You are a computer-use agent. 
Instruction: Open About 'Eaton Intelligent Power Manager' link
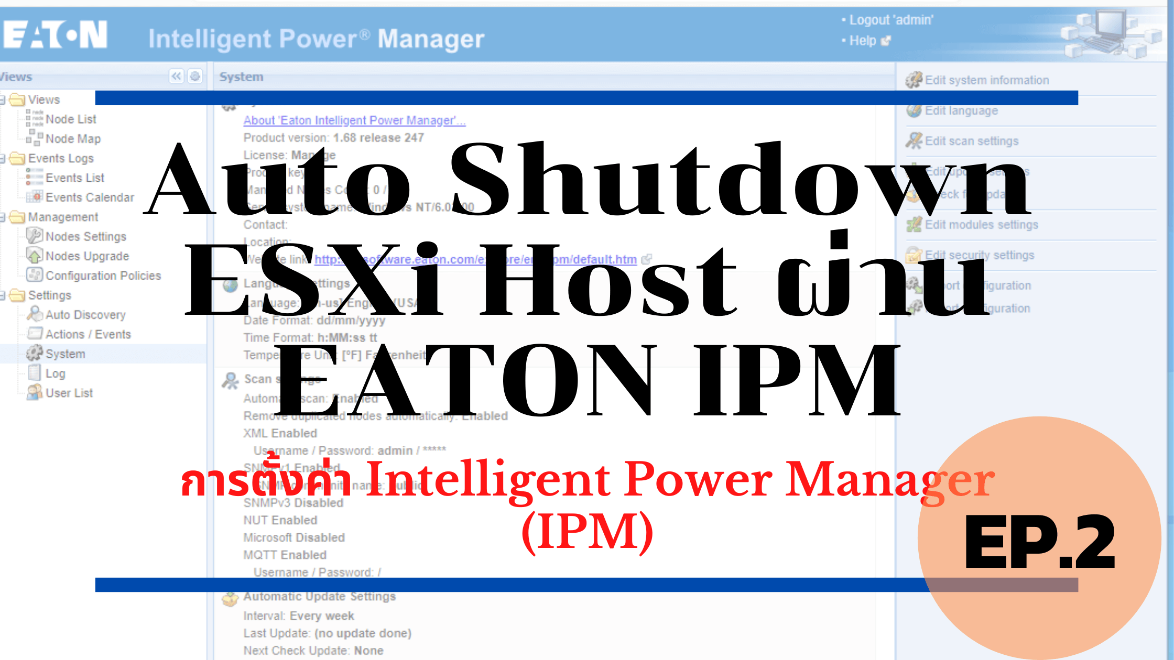tap(354, 120)
